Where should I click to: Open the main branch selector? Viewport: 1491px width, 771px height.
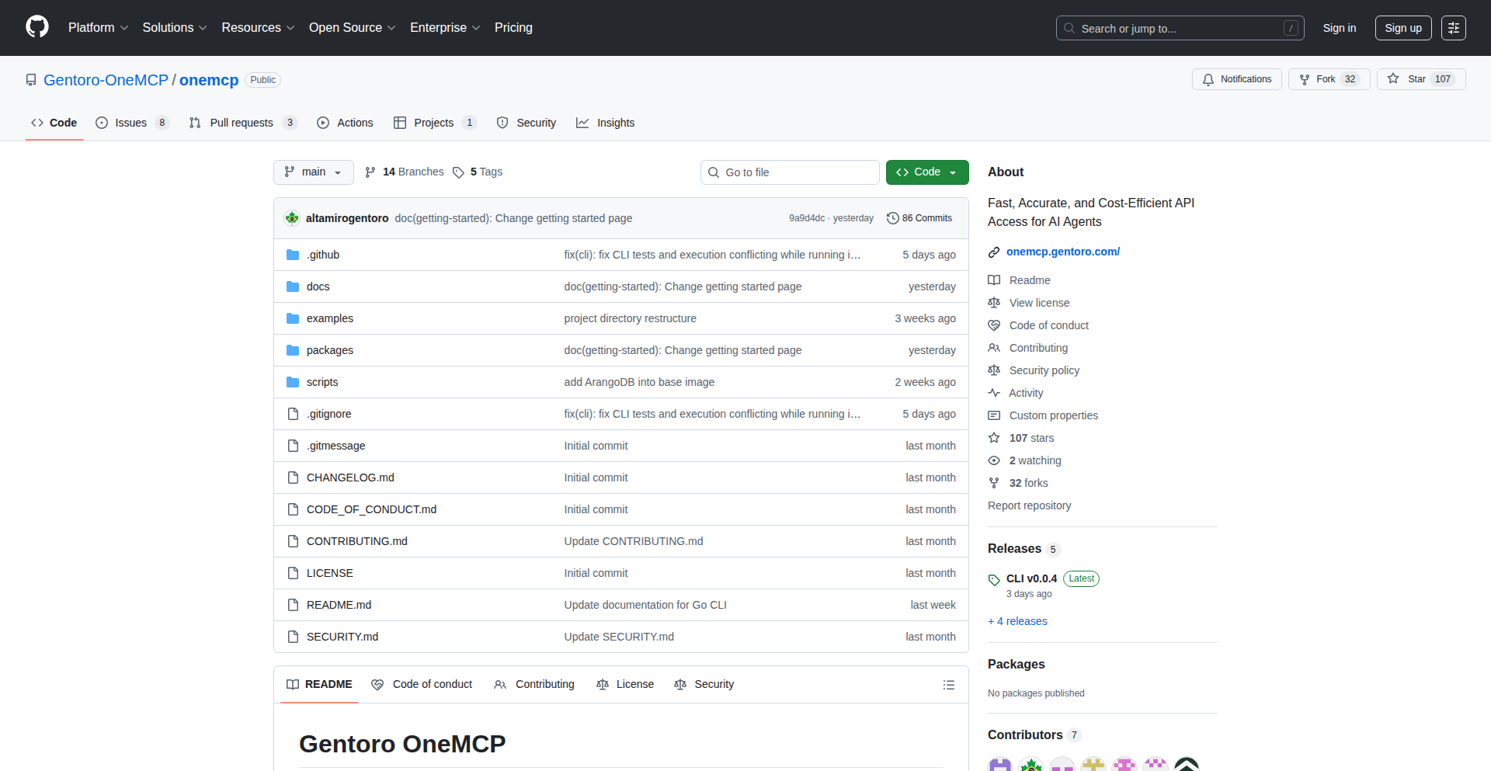click(x=314, y=172)
